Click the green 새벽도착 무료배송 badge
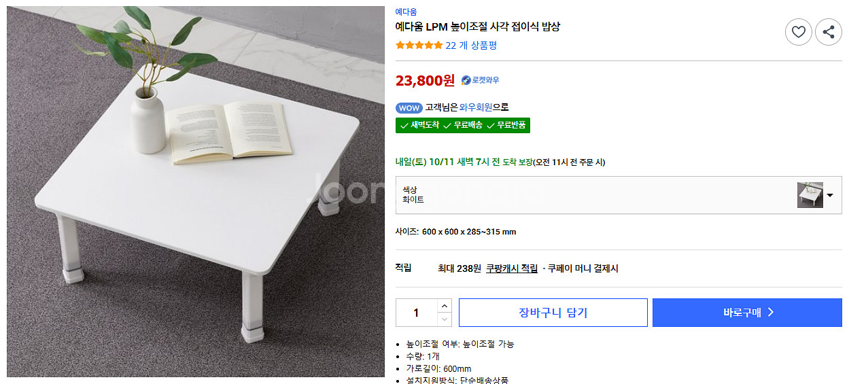 click(462, 125)
